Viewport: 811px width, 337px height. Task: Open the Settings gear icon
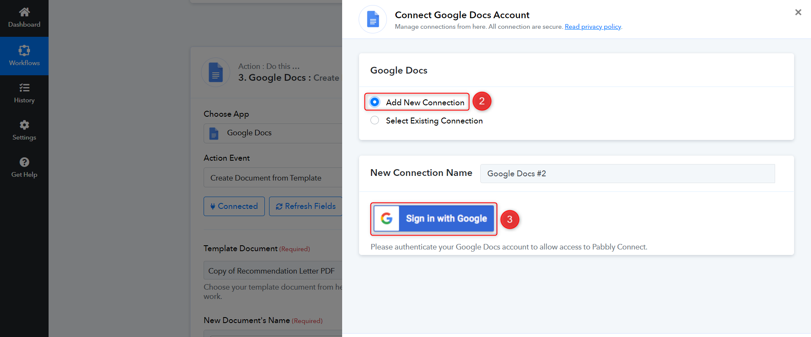pyautogui.click(x=24, y=125)
